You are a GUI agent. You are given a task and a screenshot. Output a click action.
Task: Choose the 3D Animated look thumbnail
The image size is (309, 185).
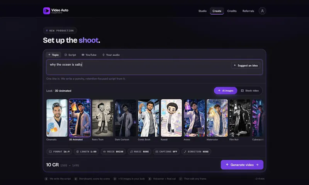coord(80,118)
